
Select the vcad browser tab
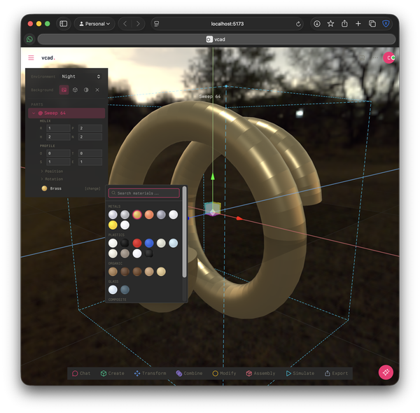(216, 39)
